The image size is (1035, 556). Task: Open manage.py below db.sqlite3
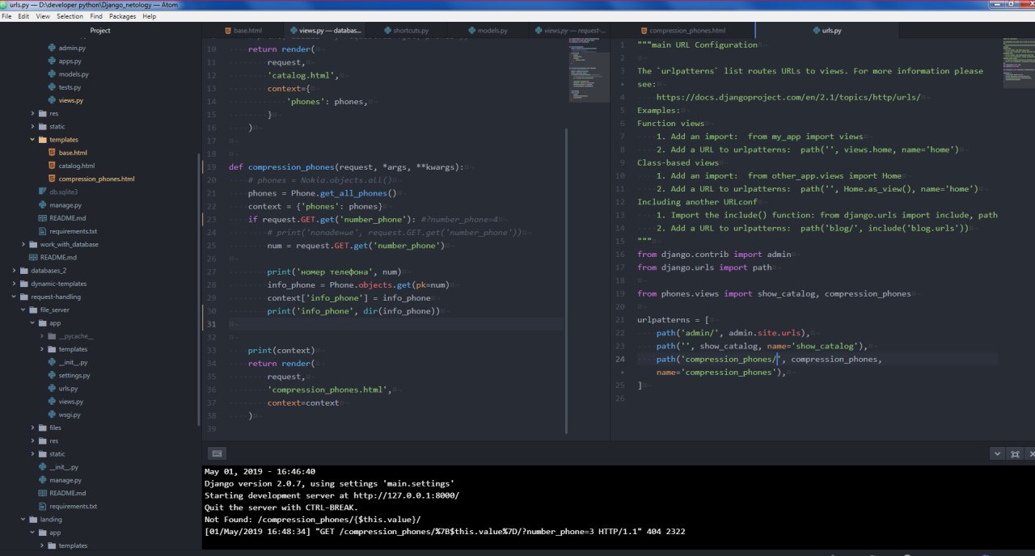65,204
